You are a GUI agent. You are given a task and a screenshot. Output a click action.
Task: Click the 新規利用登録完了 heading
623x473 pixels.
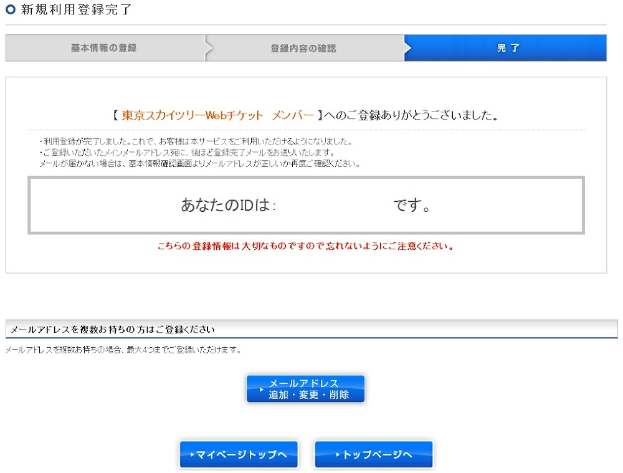[76, 9]
